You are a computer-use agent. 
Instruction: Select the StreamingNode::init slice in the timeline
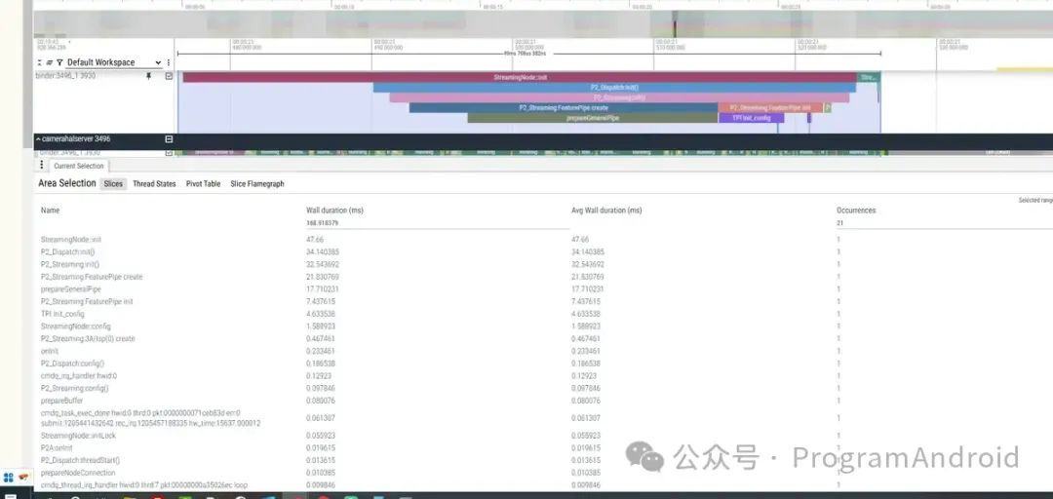[520, 77]
